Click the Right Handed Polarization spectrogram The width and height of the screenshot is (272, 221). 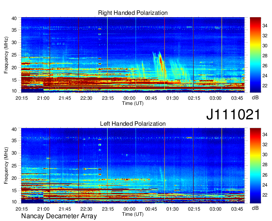pyautogui.click(x=133, y=54)
